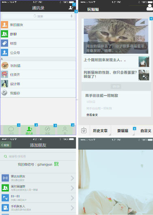Tap the 扫一扫 scan icon
Image resolution: width=153 pixels, height=215 pixels.
coord(5,198)
